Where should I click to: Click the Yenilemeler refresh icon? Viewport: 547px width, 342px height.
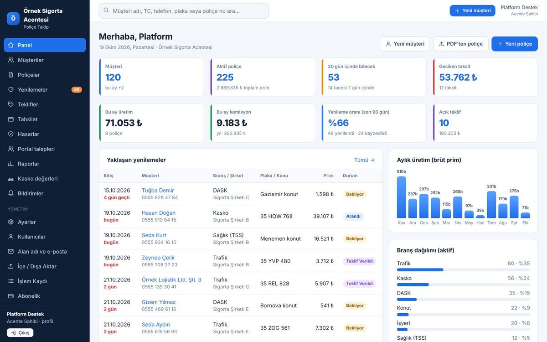(11, 90)
